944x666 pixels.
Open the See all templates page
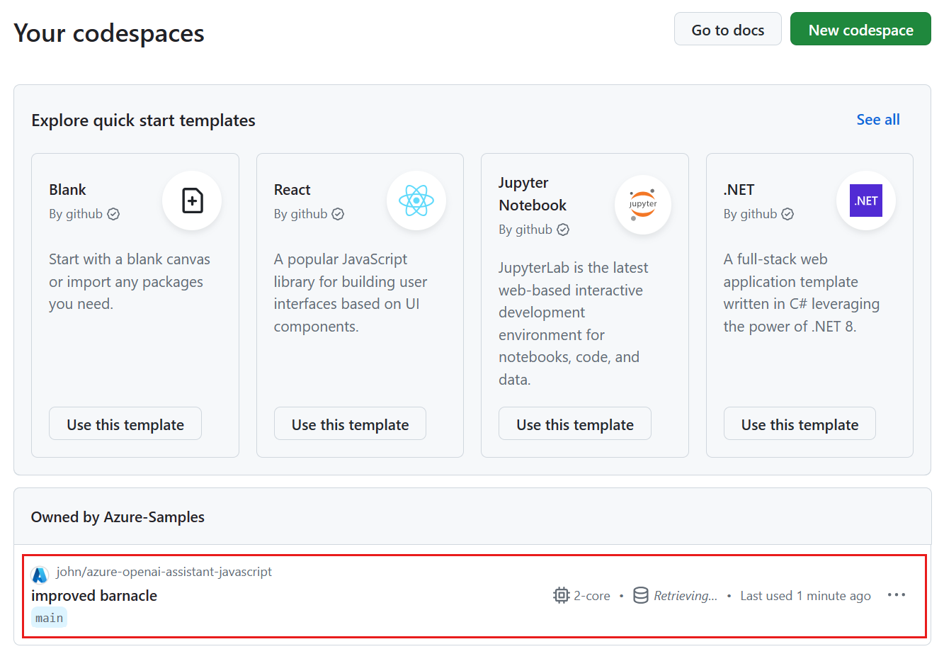click(x=877, y=120)
